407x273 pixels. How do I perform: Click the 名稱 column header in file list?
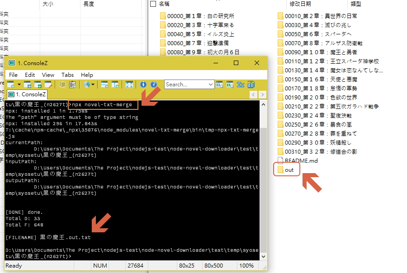pos(164,4)
